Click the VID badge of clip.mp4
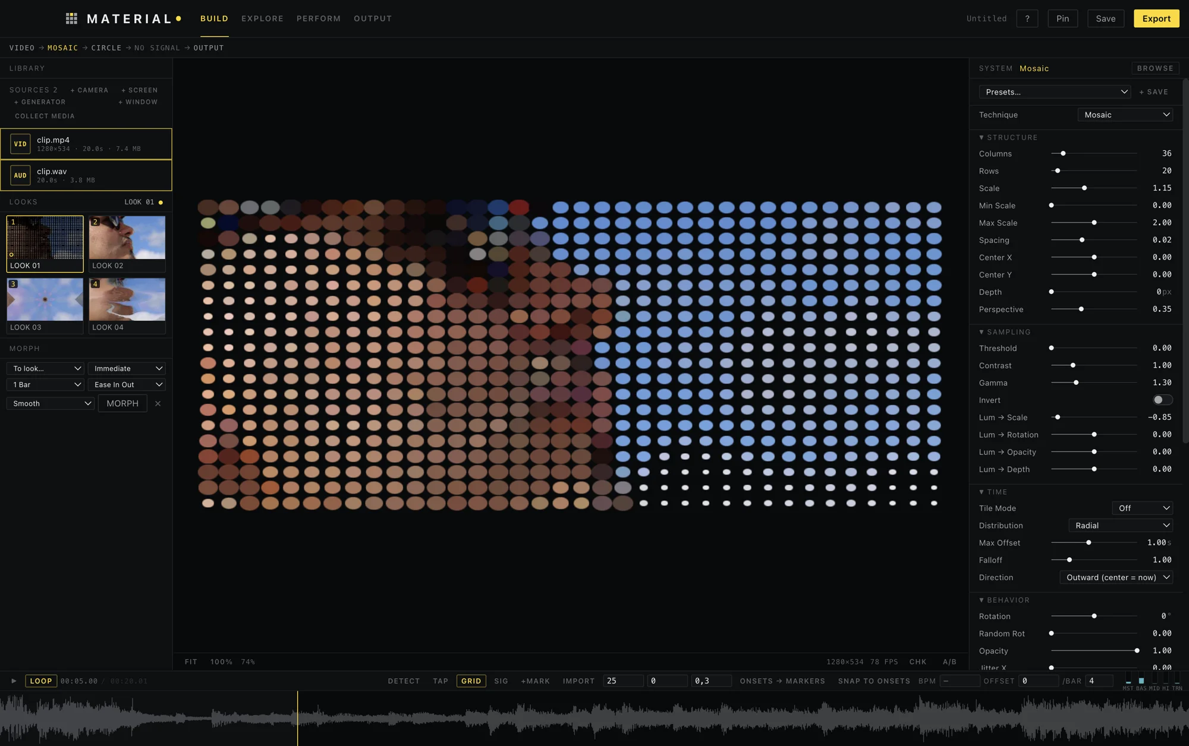Screen dimensions: 1189x746 coord(20,144)
